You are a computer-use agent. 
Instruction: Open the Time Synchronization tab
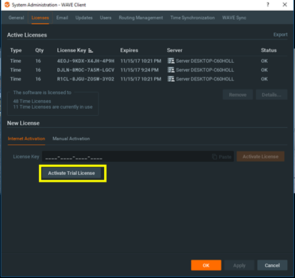[192, 18]
